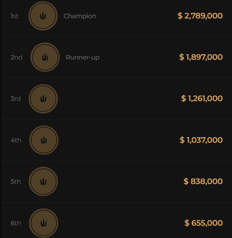Click the Champion label

(80, 16)
